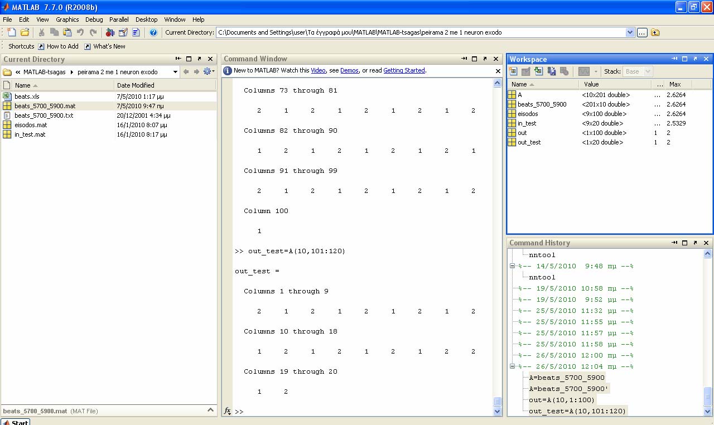Open the Edit menu
714x425 pixels.
(x=24, y=20)
